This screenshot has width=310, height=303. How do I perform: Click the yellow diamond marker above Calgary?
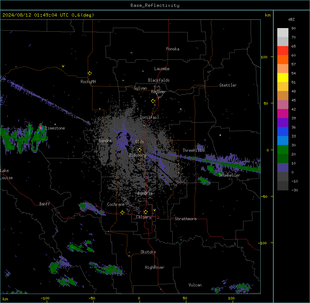pyautogui.click(x=146, y=212)
